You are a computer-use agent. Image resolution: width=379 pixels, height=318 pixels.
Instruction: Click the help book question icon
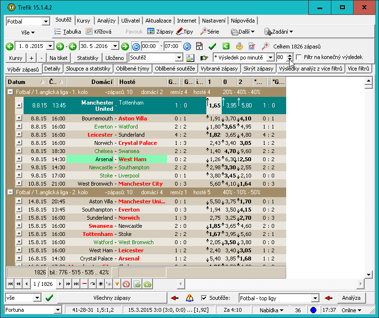pos(190,298)
